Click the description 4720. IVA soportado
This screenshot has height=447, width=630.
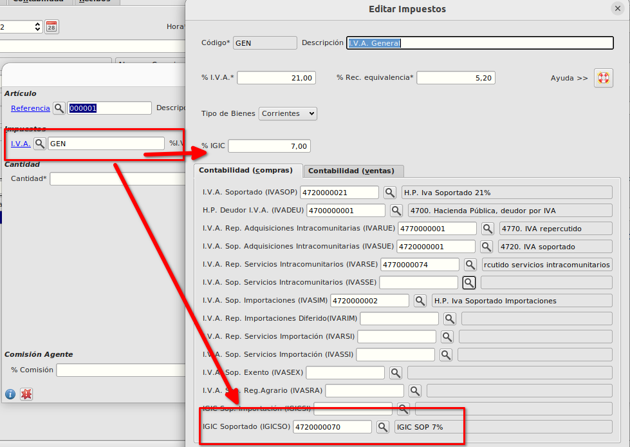coord(555,247)
